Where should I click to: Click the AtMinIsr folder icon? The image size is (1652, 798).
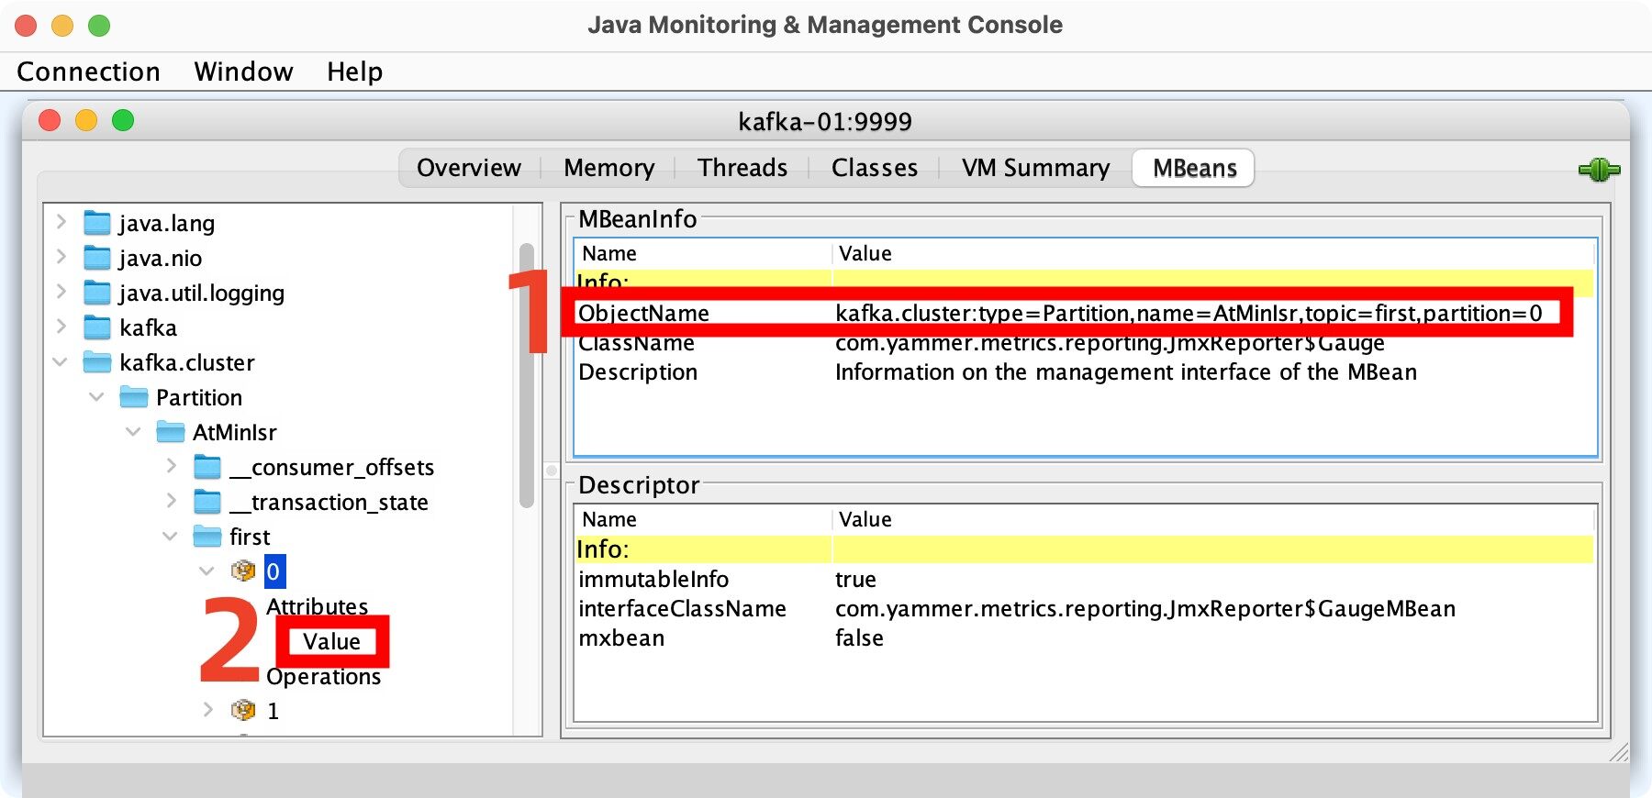170,432
